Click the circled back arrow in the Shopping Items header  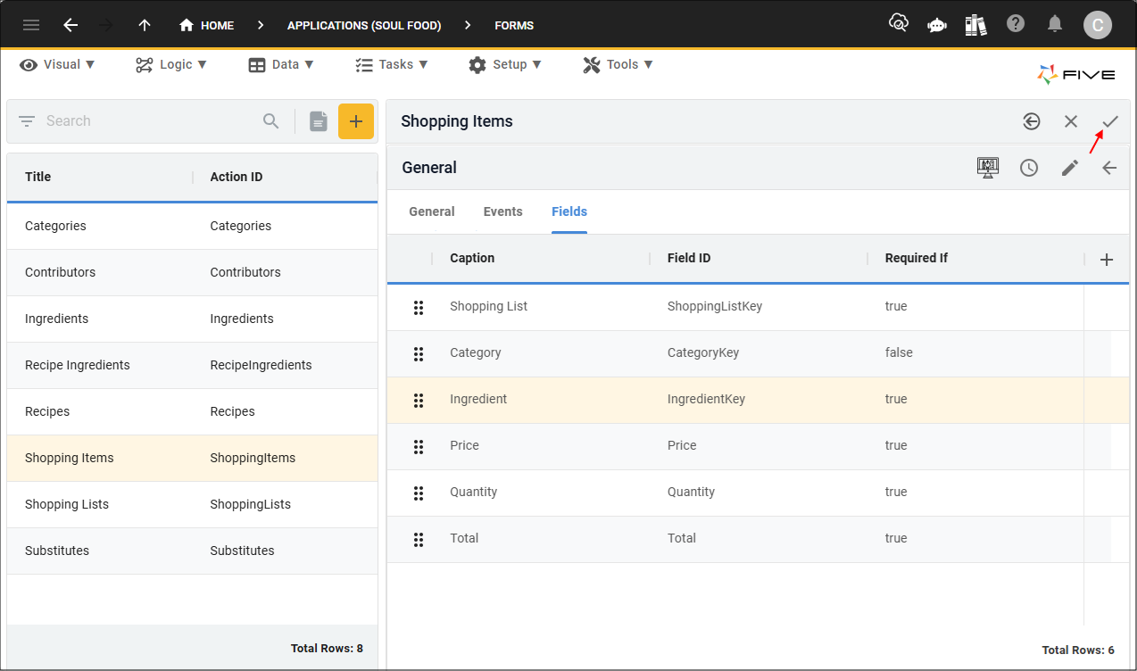pyautogui.click(x=1032, y=121)
